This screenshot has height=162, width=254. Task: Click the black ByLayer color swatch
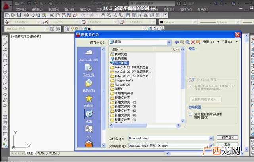coord(162,22)
